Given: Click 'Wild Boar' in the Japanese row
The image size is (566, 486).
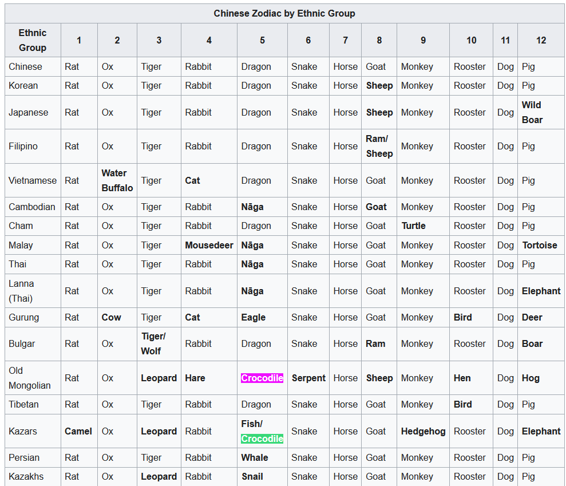Looking at the screenshot, I should click(532, 112).
